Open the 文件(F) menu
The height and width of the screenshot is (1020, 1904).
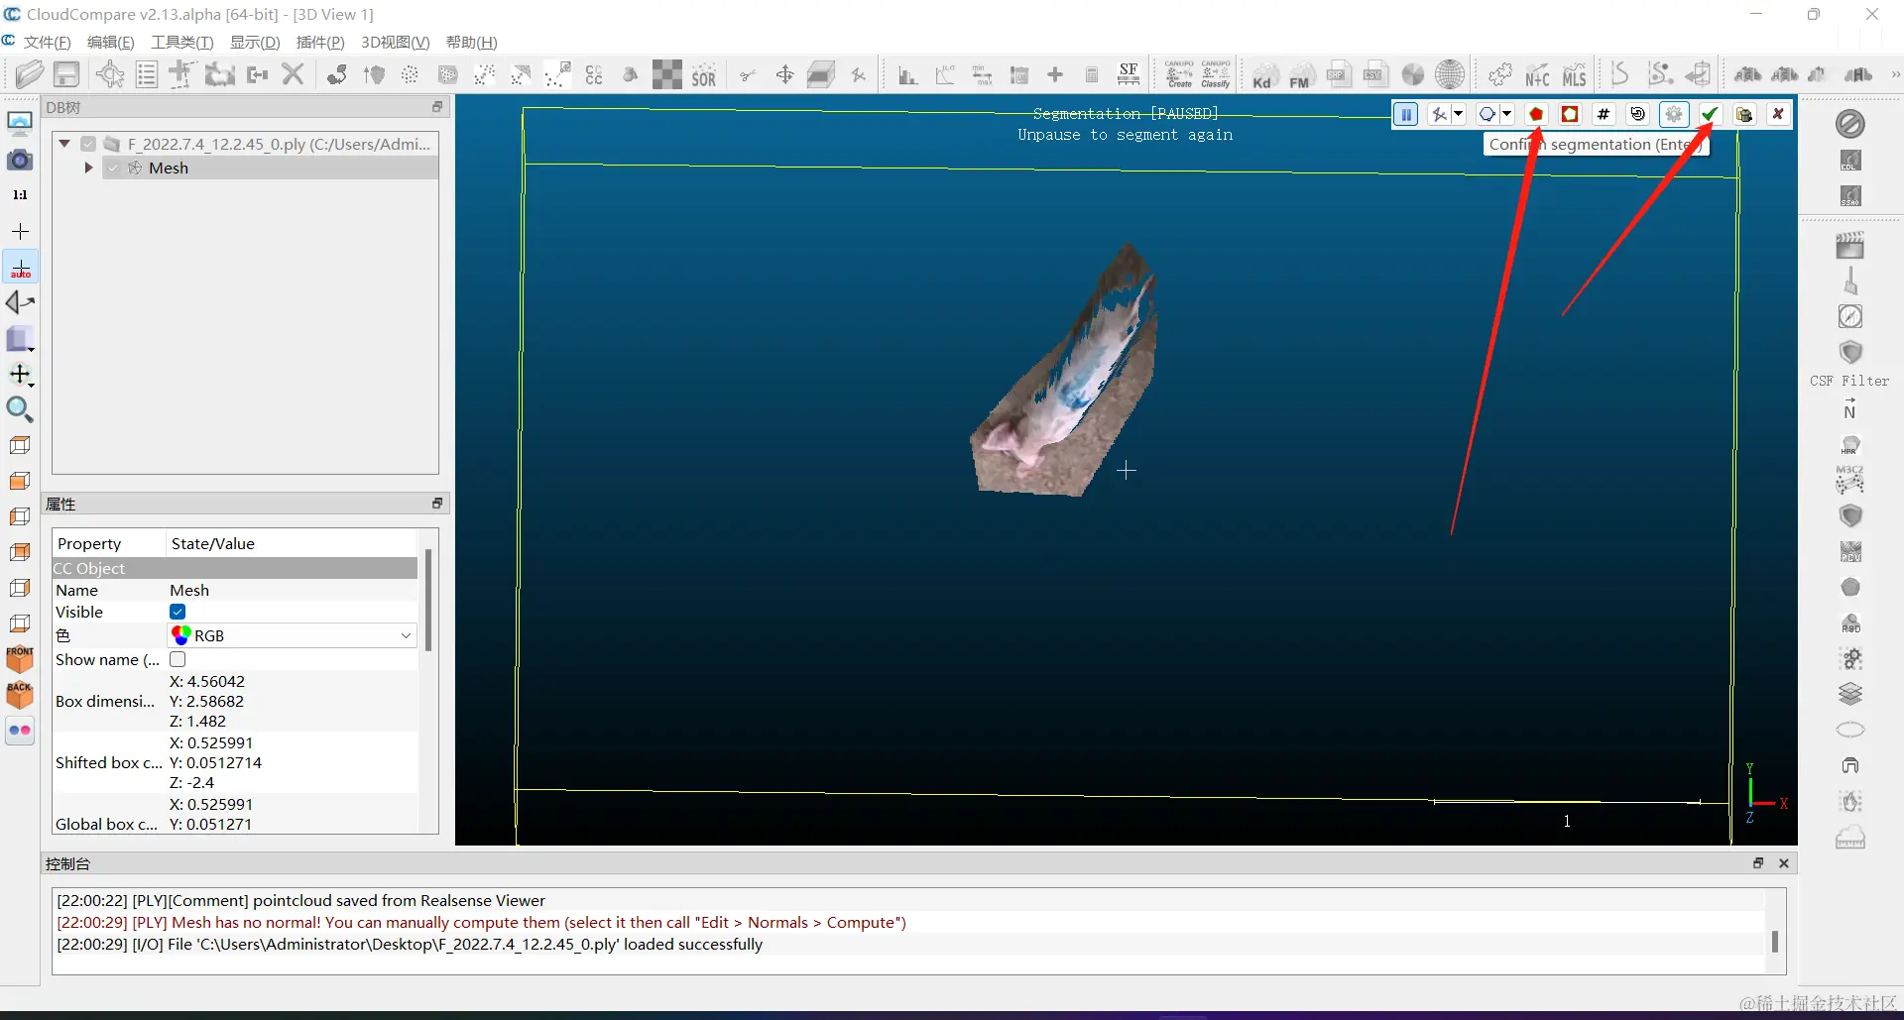[x=47, y=43]
